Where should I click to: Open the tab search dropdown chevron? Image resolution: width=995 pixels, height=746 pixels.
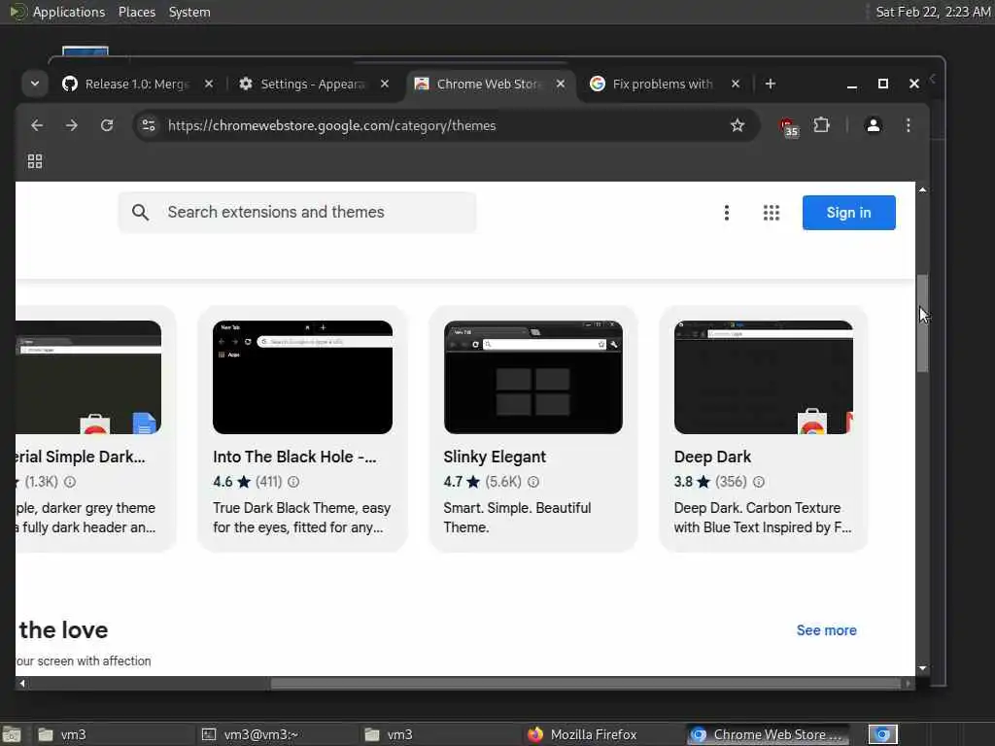pyautogui.click(x=35, y=84)
